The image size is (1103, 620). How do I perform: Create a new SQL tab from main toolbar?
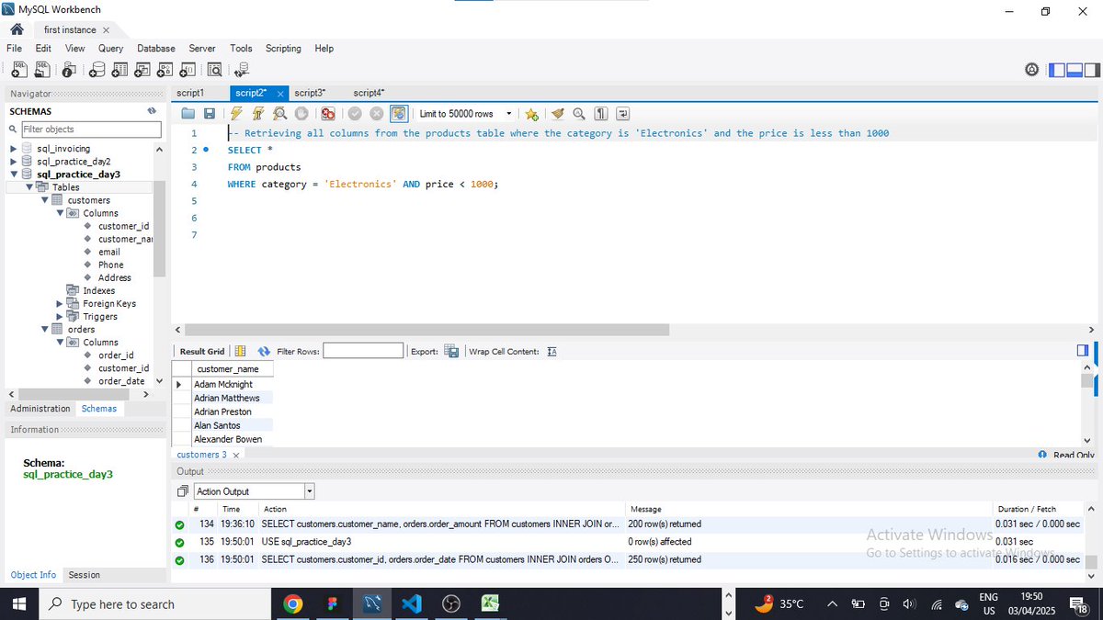point(18,69)
